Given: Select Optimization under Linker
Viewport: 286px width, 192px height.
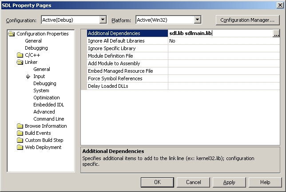Looking at the screenshot, I should point(47,98).
